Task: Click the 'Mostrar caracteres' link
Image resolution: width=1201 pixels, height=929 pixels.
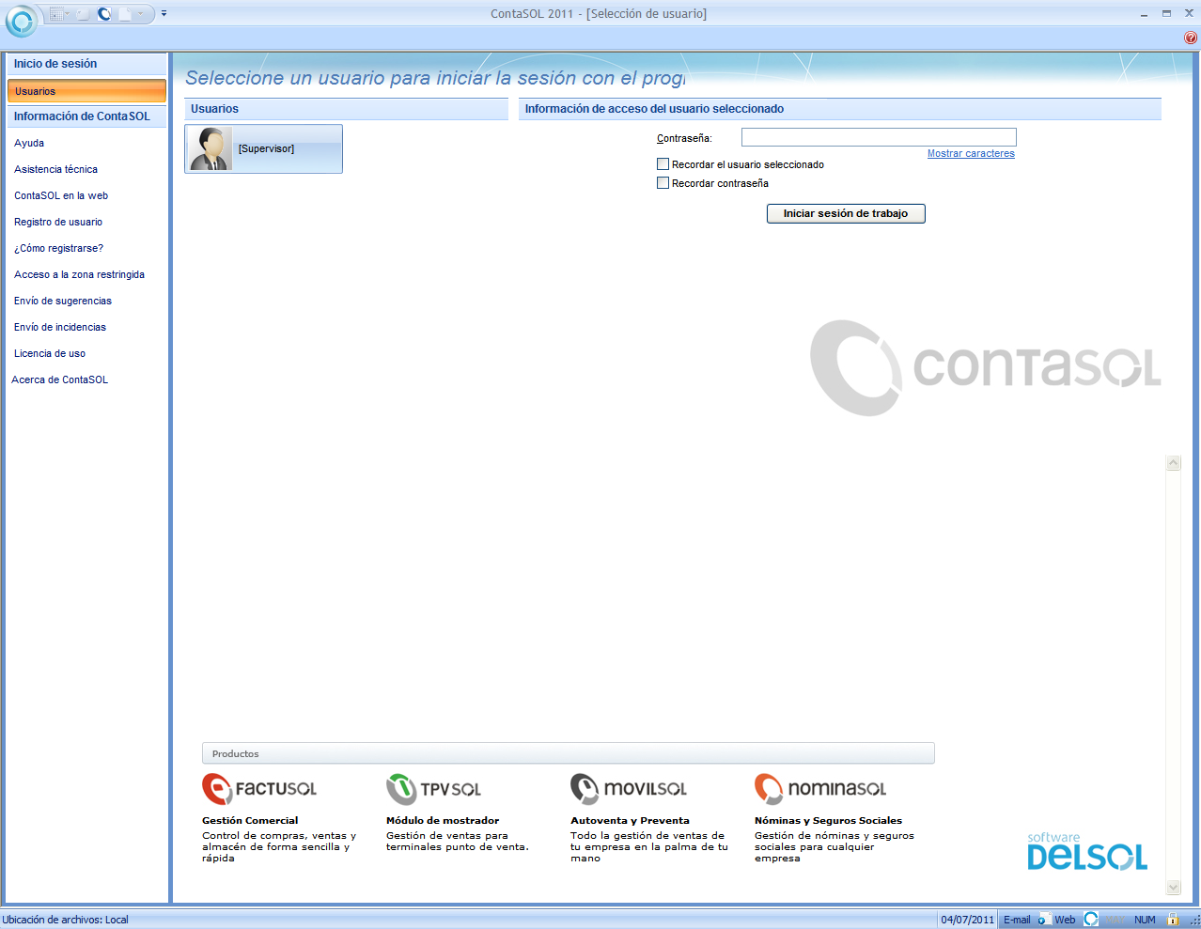Action: [x=971, y=154]
